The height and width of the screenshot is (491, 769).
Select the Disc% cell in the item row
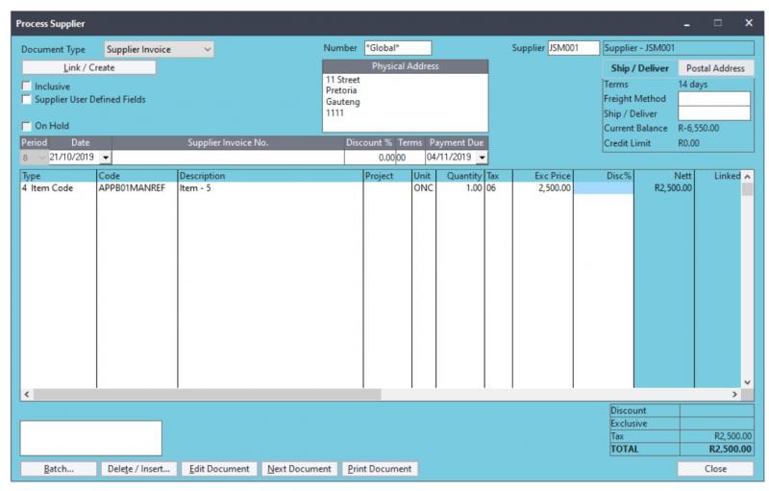[x=603, y=188]
